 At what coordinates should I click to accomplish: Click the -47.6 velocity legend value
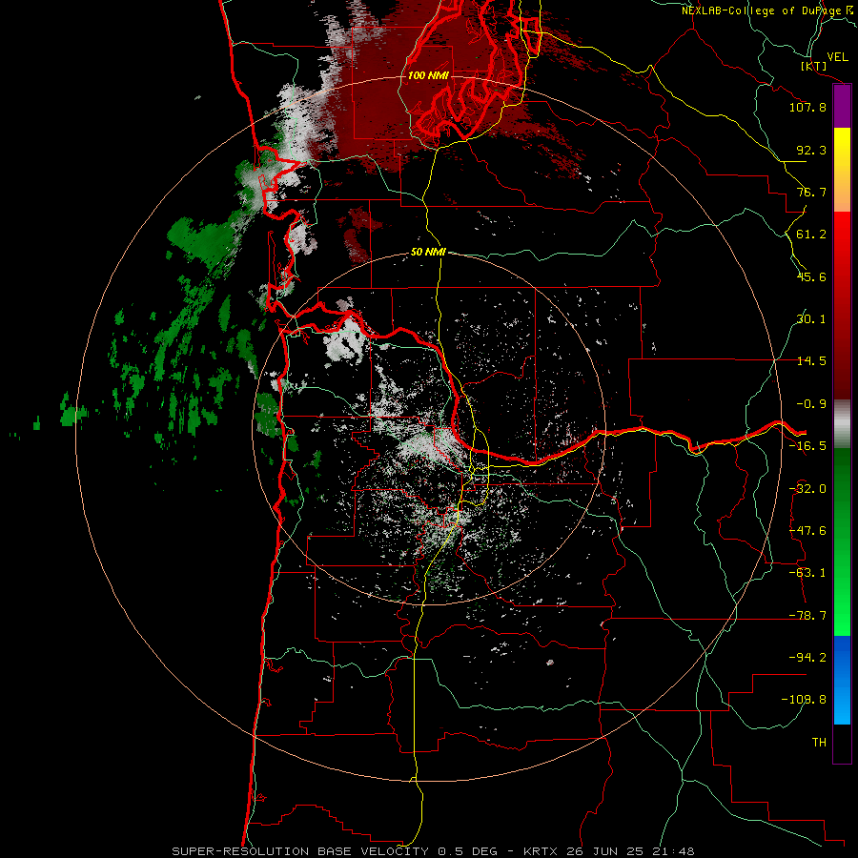[807, 531]
